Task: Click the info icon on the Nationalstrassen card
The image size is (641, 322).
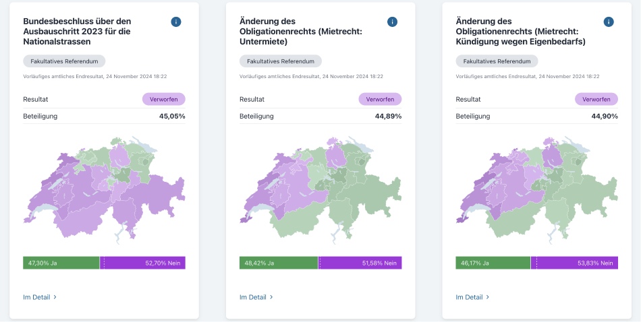Action: click(x=176, y=22)
